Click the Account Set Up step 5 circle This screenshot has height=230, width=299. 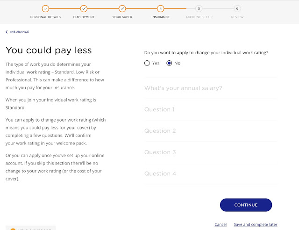[x=199, y=8]
